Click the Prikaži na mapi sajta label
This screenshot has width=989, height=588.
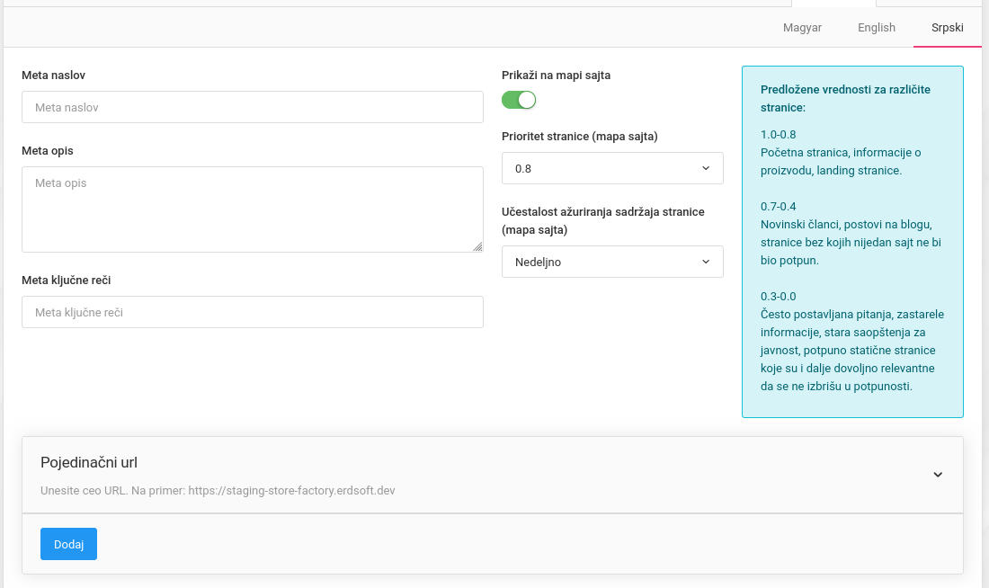[x=556, y=76]
